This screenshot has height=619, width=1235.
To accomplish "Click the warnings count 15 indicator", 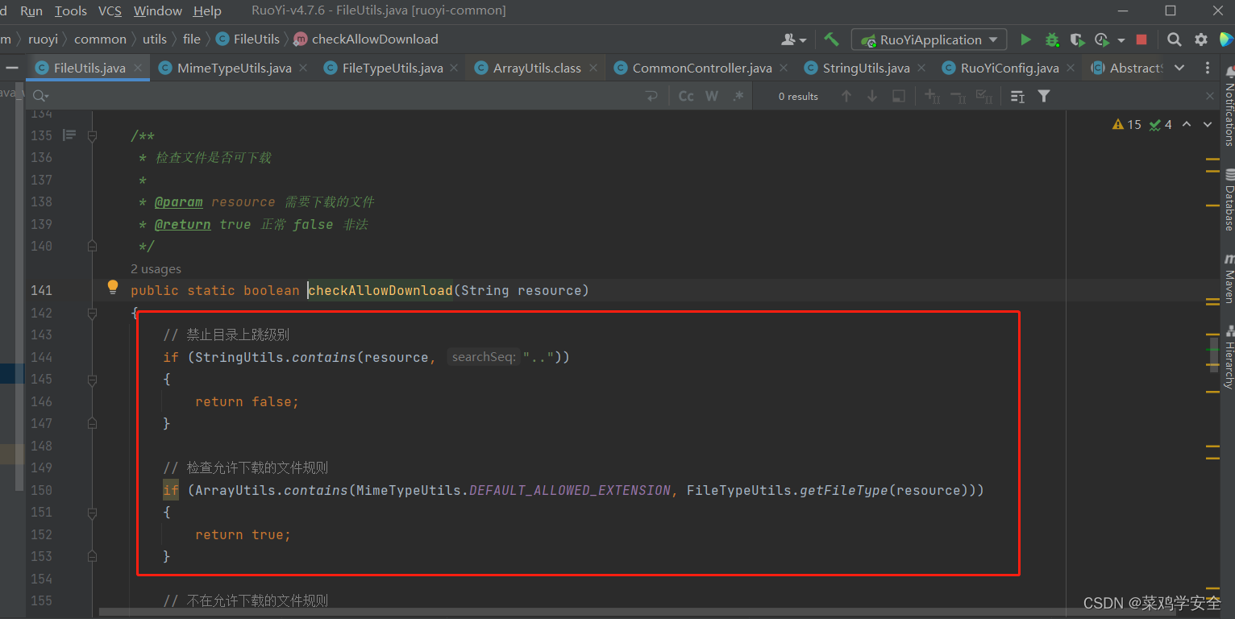I will tap(1127, 124).
